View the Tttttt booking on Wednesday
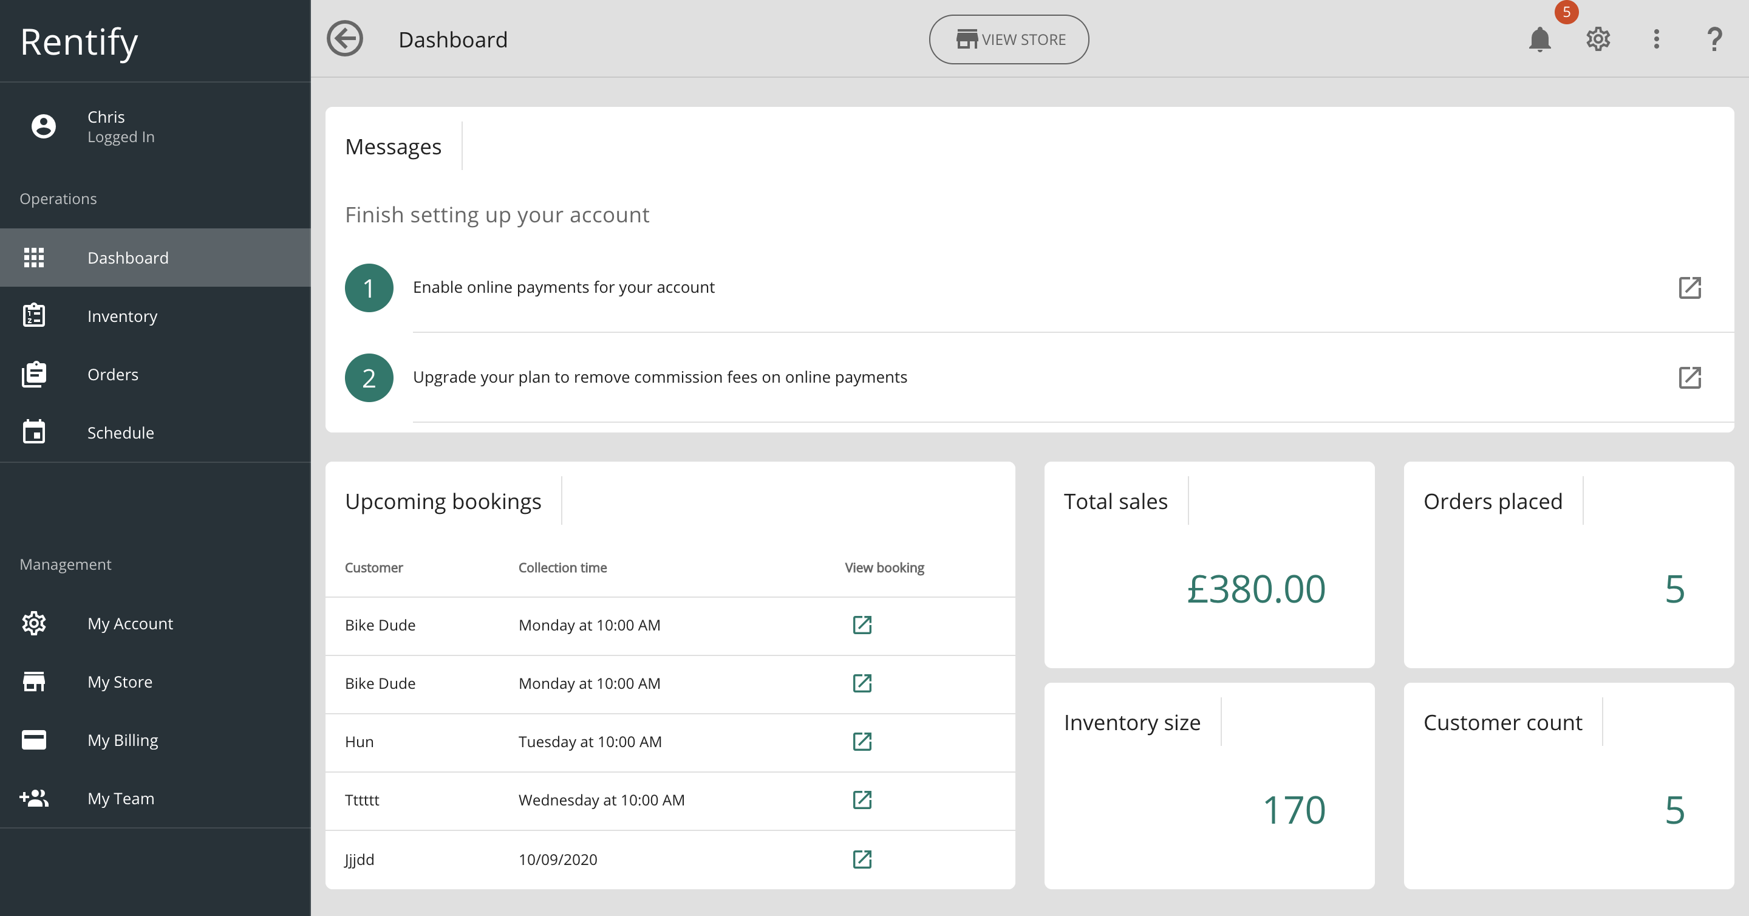This screenshot has height=916, width=1749. coord(862,800)
